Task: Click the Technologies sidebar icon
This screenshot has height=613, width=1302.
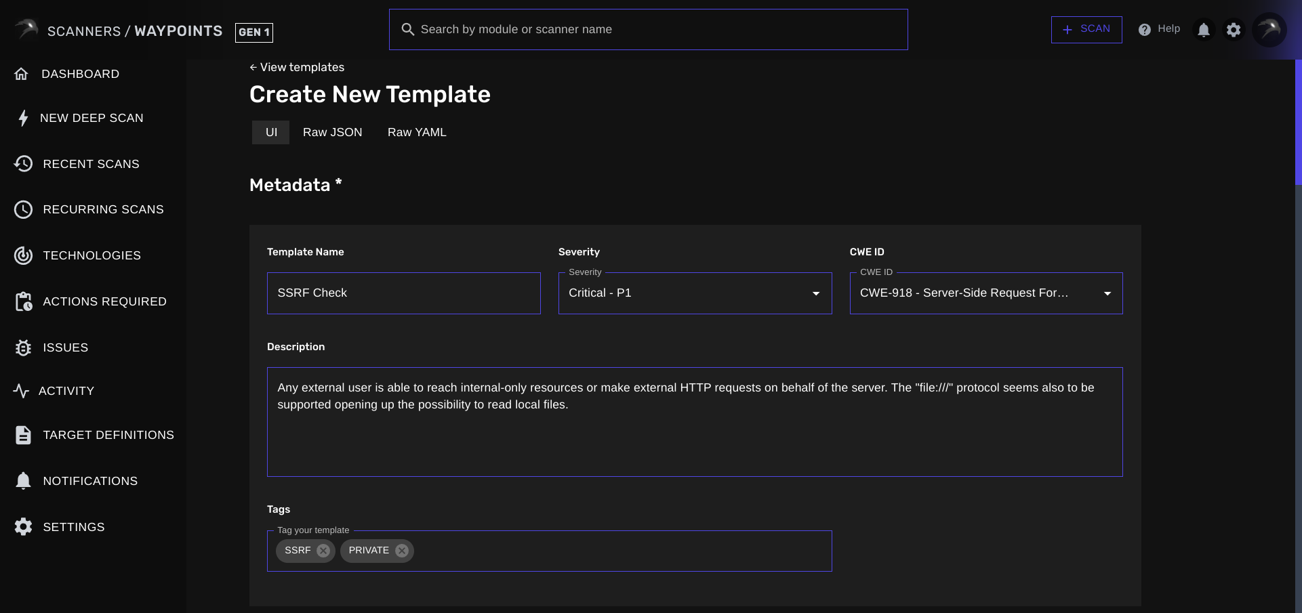Action: (24, 255)
